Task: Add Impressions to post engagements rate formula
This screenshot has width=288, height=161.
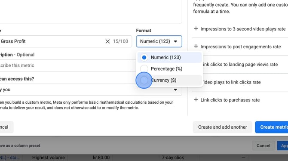Action: [237, 46]
